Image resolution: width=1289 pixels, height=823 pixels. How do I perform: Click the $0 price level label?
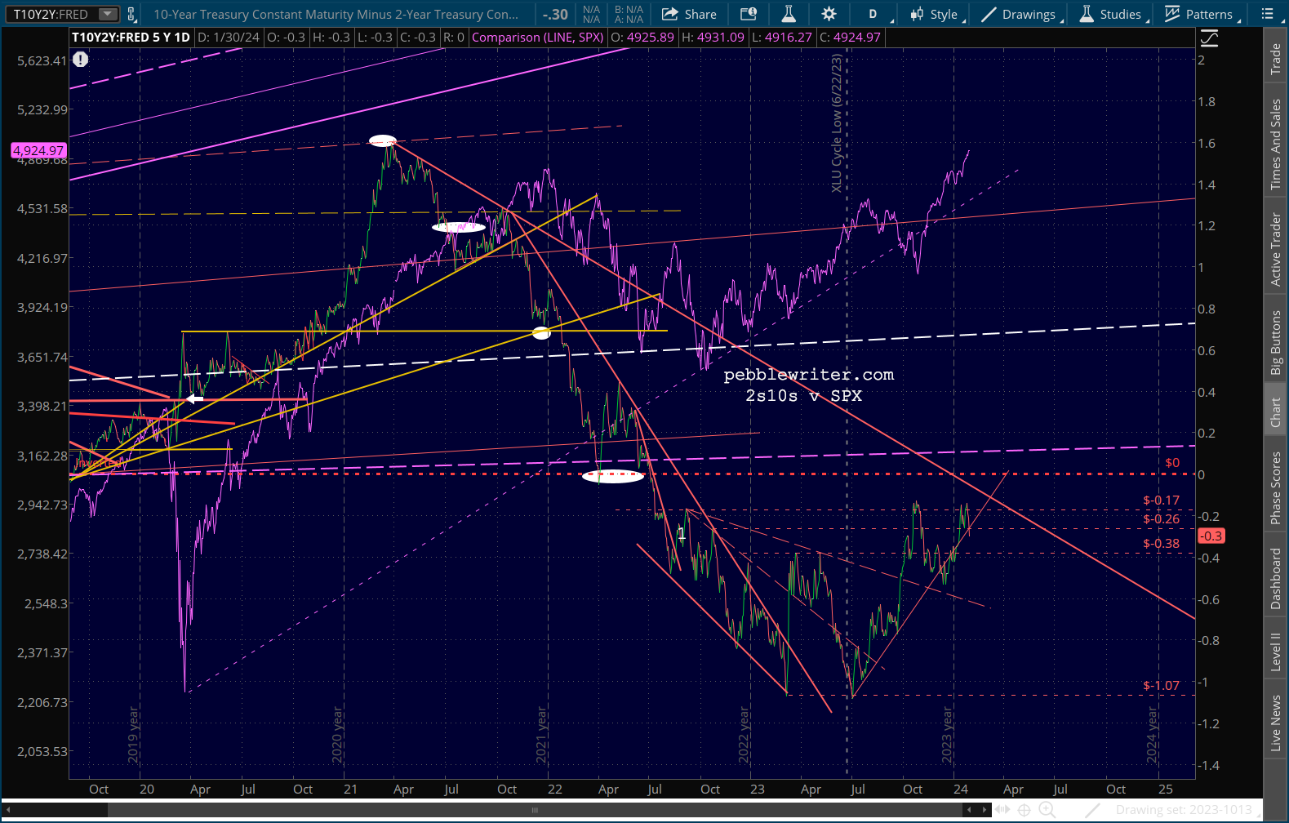(x=1172, y=463)
